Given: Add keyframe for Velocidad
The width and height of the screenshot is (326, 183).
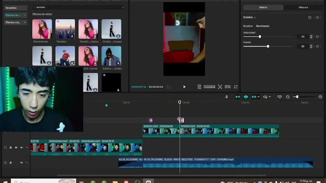Looking at the screenshot, I should coord(317,37).
